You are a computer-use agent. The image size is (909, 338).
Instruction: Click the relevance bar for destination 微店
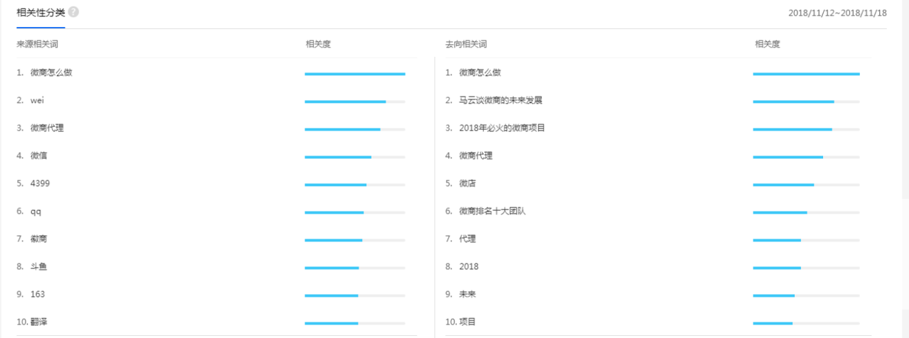point(806,185)
